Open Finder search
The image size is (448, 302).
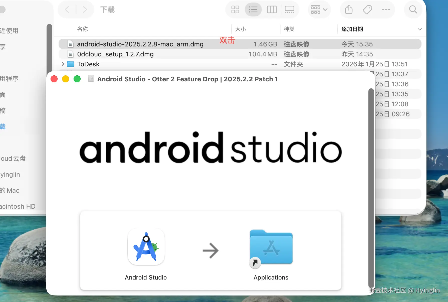pyautogui.click(x=413, y=10)
